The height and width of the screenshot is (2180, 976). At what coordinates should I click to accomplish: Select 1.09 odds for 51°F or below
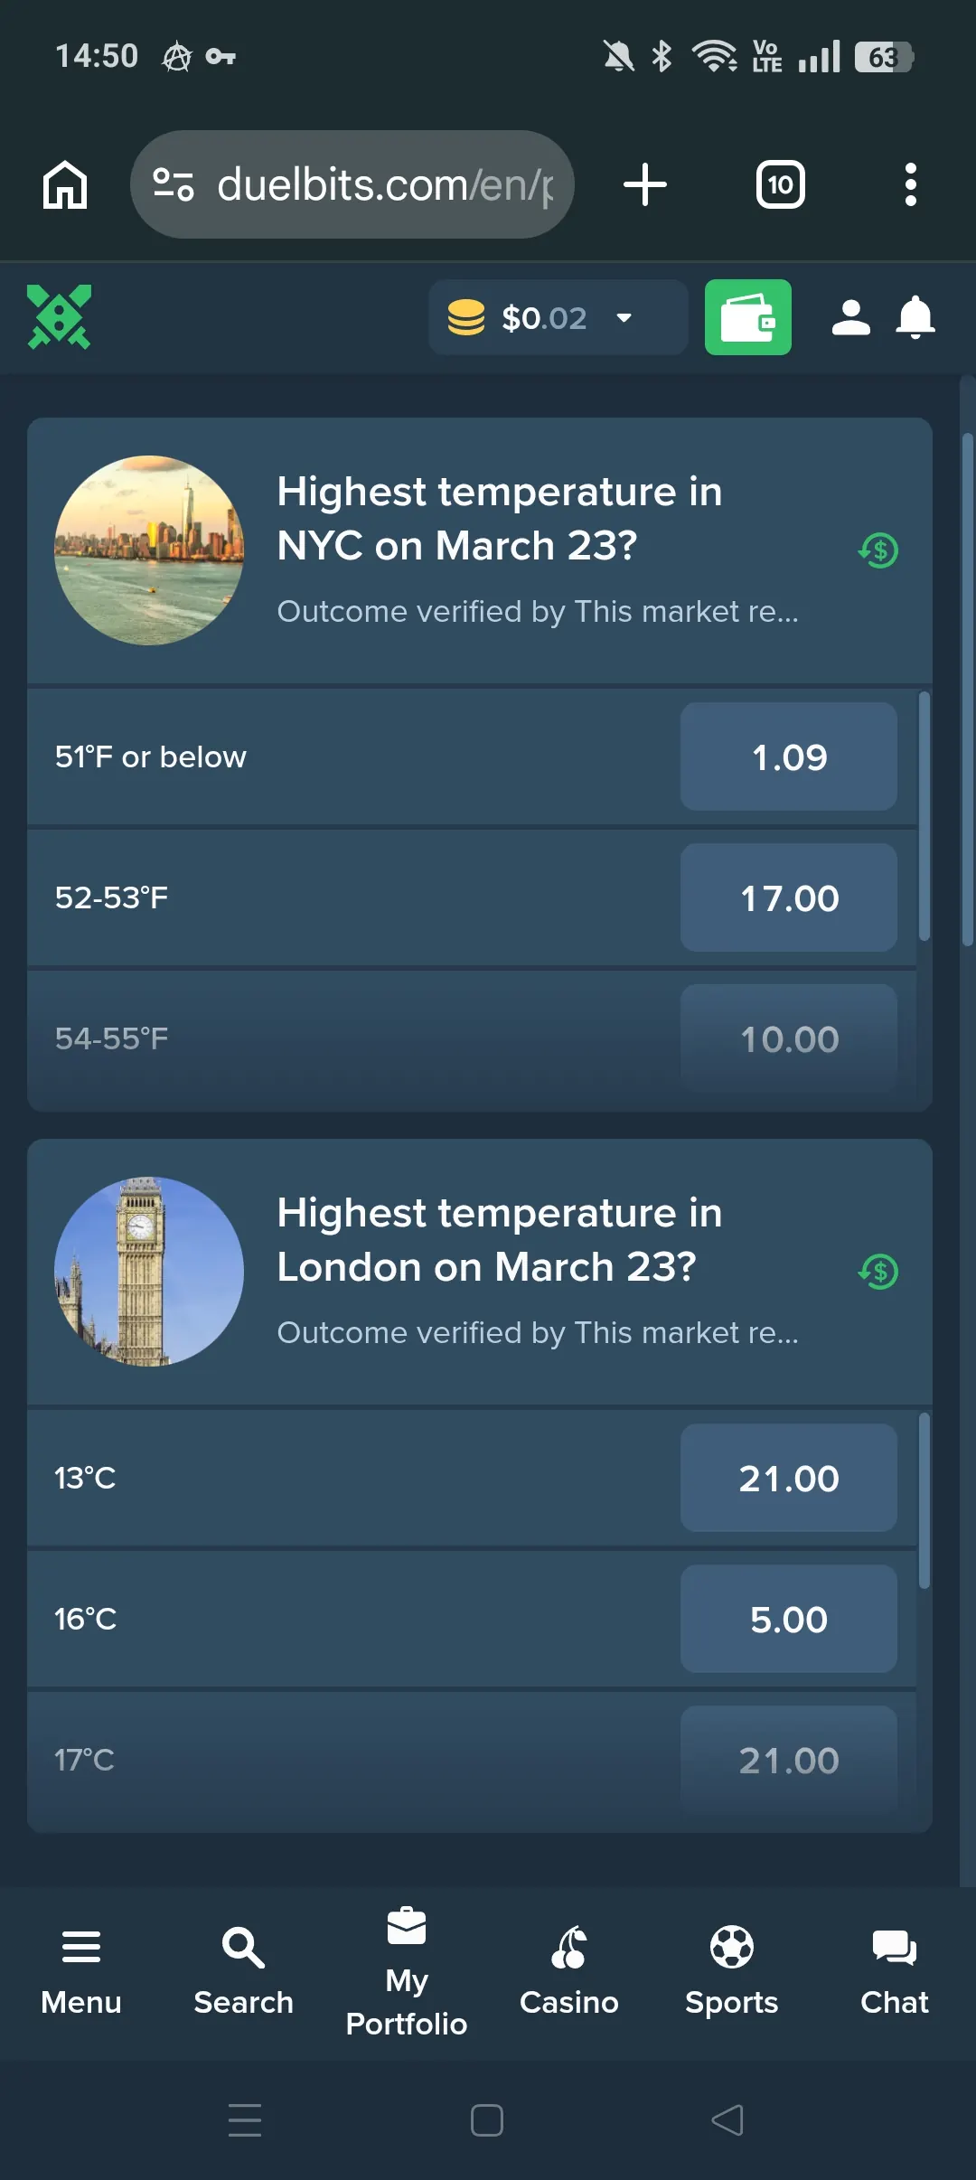point(788,756)
